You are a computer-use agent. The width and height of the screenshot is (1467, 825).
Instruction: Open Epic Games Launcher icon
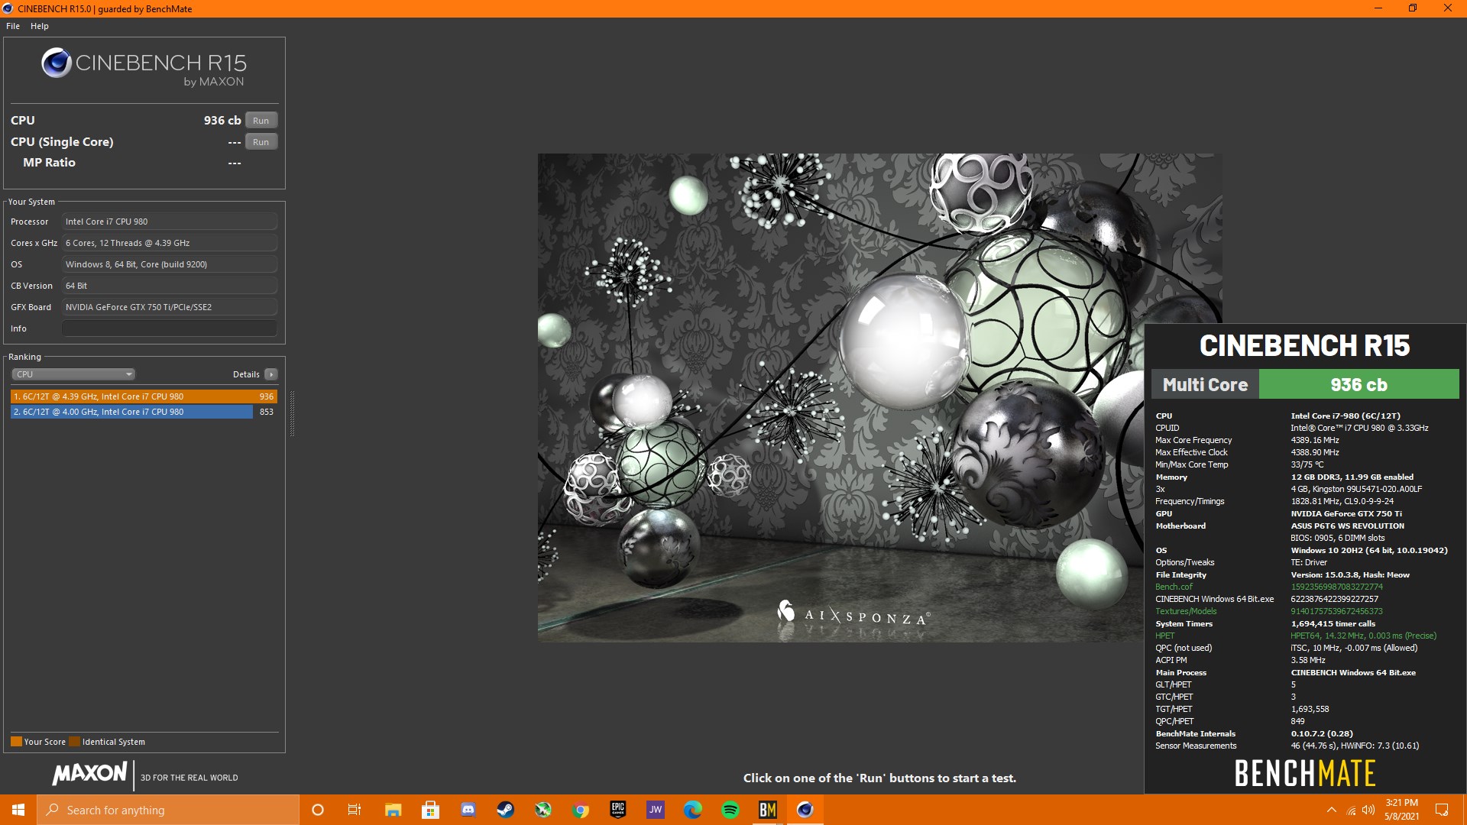(x=617, y=810)
